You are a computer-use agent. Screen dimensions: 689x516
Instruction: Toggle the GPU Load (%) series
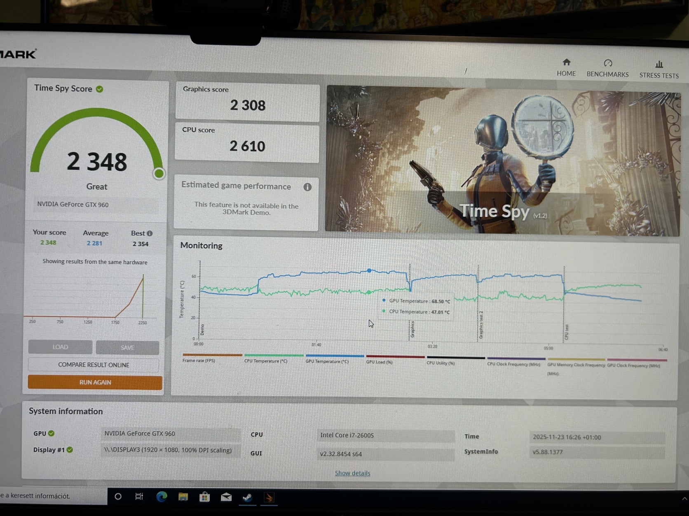click(396, 359)
